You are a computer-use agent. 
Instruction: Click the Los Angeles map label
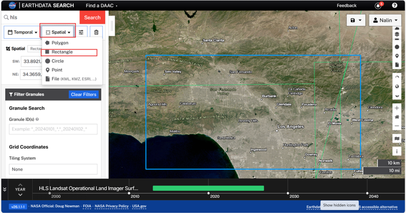291,127
